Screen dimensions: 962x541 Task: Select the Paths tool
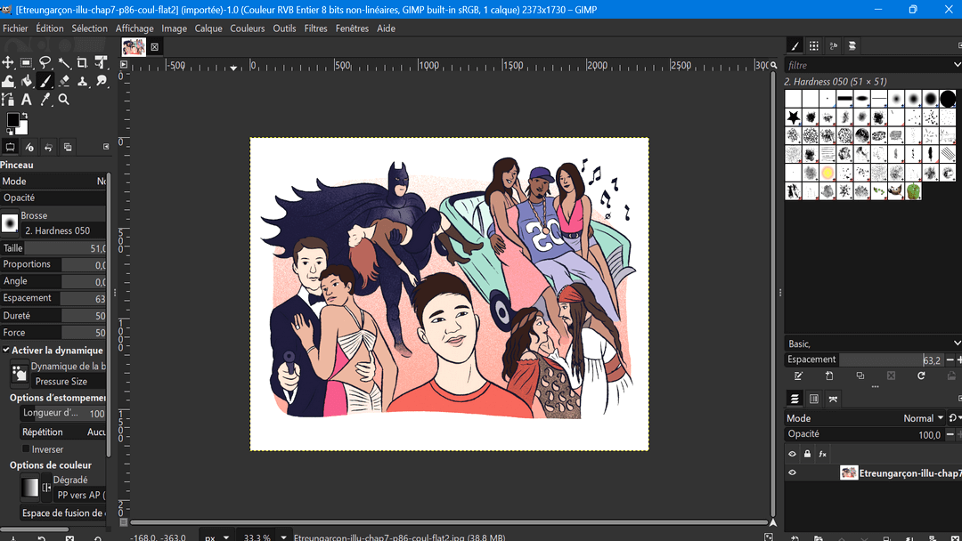(x=8, y=100)
